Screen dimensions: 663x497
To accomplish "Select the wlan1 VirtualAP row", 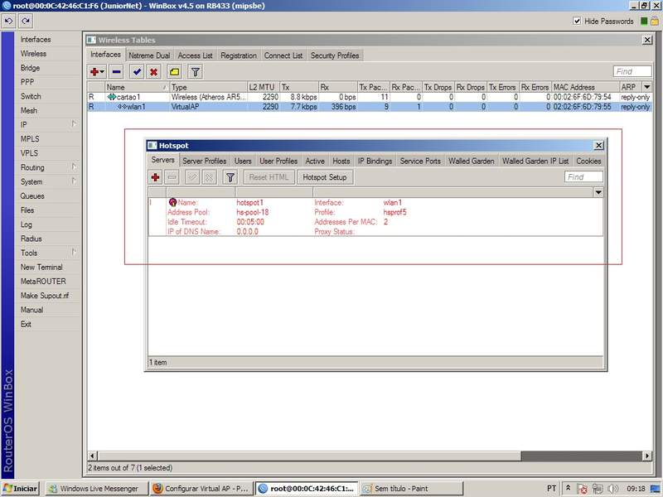I will [x=369, y=107].
